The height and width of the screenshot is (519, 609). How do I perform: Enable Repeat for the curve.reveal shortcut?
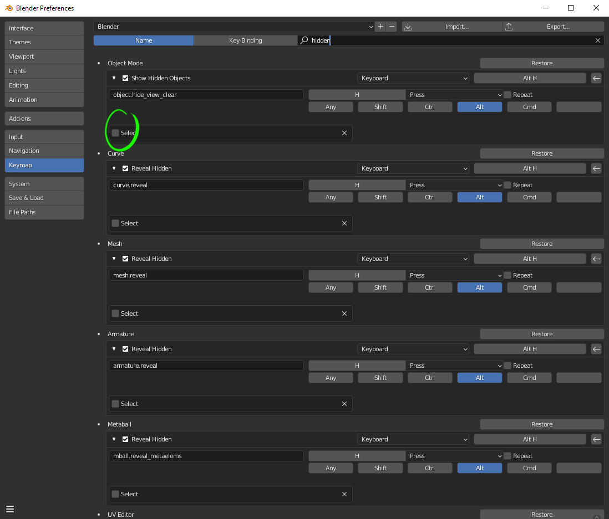(x=506, y=184)
